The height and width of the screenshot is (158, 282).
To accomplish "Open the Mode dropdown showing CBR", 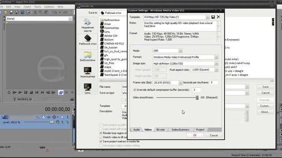I will [x=180, y=51].
